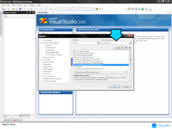172x129 pixels.
Task: Select the OpenCV cxcore include directory entry
Action: point(88,61)
